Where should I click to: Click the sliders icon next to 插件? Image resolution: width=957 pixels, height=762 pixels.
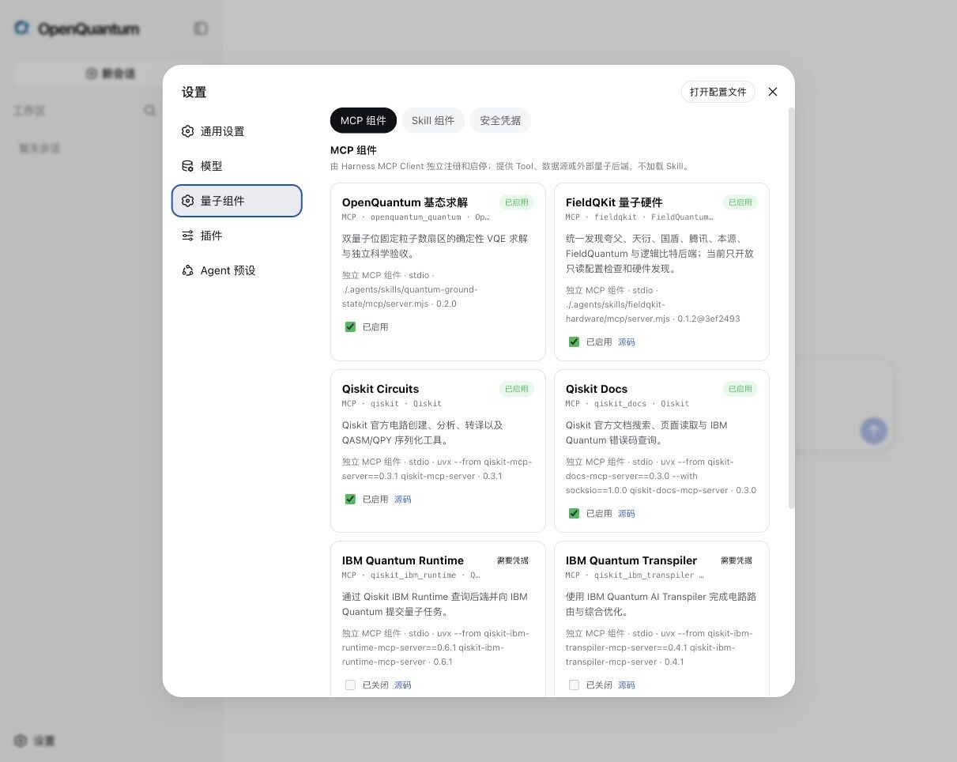point(187,236)
